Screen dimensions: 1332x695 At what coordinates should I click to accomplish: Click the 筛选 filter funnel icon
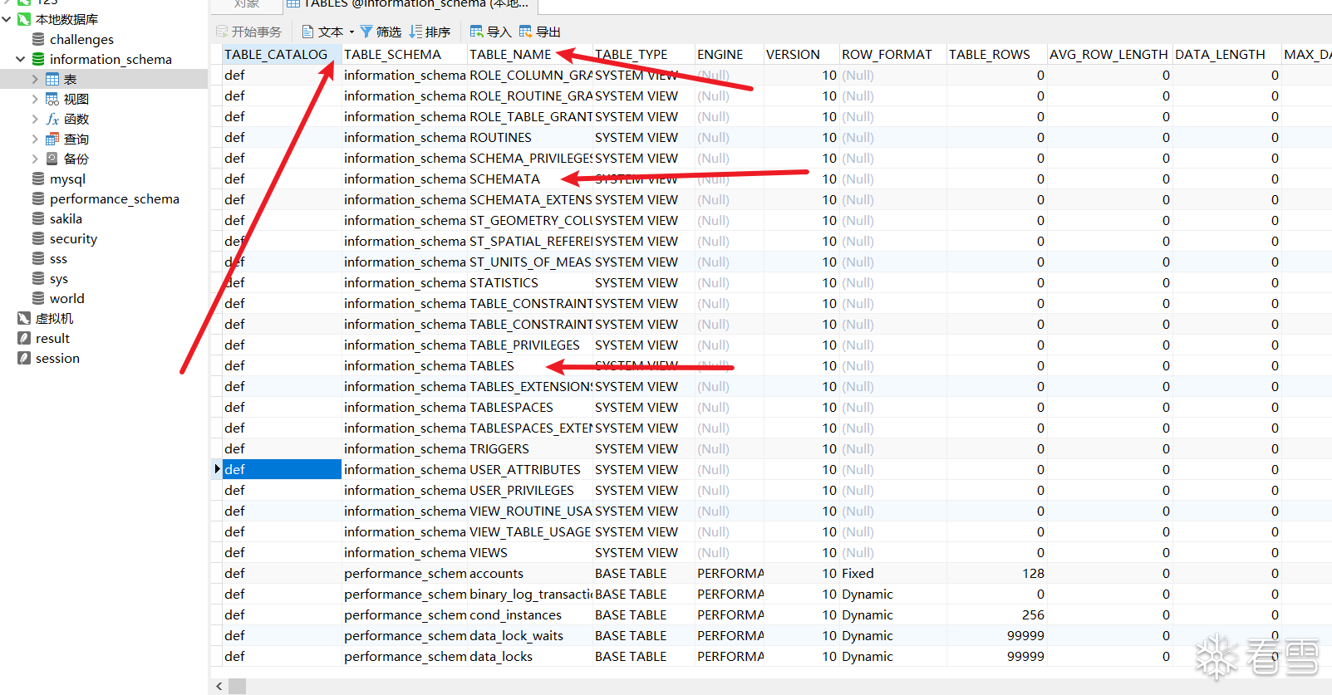pyautogui.click(x=366, y=32)
